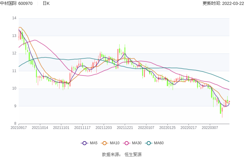Hide MA30 line via its legend text

click(137, 143)
